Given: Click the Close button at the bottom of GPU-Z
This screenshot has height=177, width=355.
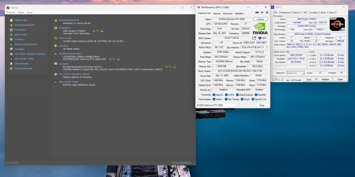Looking at the screenshot, I should coord(262,105).
